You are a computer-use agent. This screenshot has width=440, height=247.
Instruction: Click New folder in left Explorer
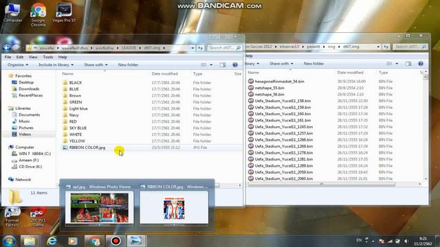pos(128,64)
